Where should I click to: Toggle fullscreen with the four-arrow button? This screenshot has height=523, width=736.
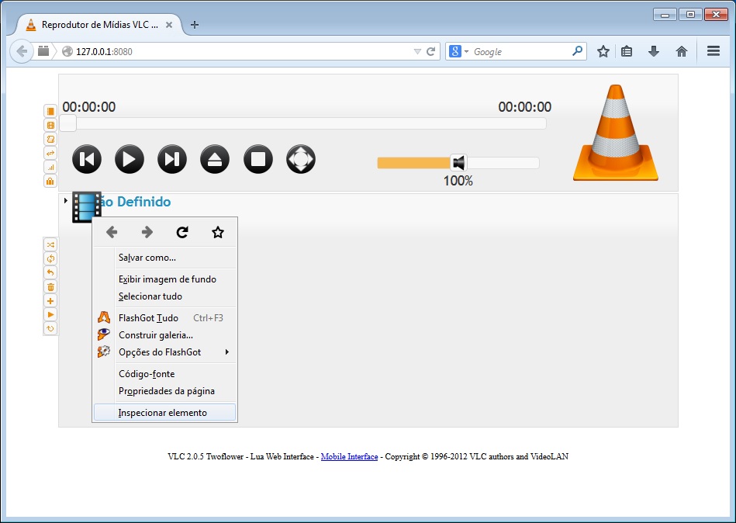(301, 159)
